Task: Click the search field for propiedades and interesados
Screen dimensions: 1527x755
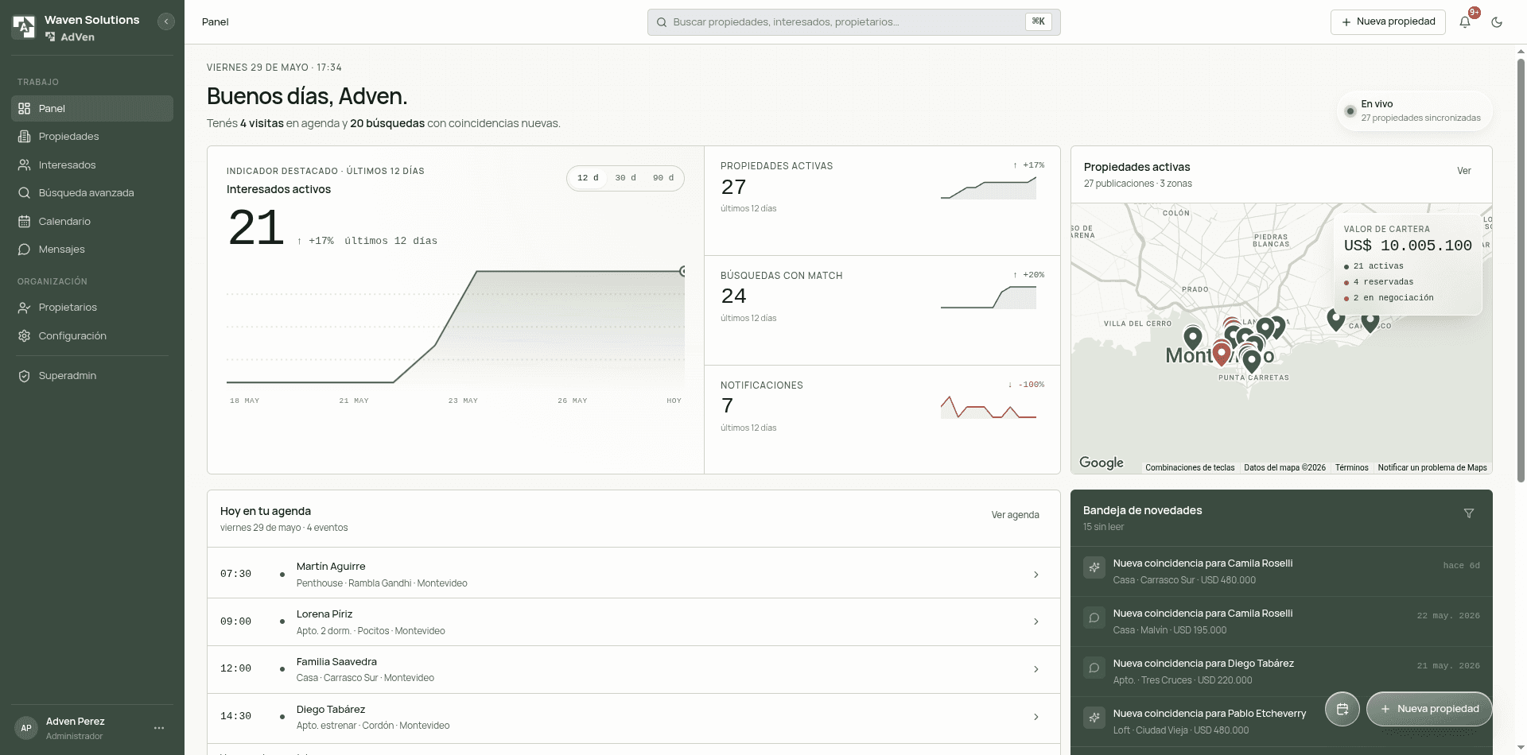Action: 853,22
